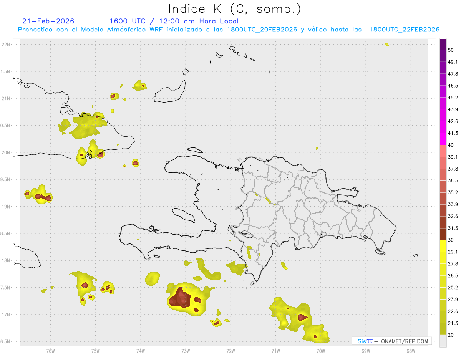The width and height of the screenshot is (461, 356).
Task: Select the '69W' longitude label
Action: pyautogui.click(x=366, y=351)
